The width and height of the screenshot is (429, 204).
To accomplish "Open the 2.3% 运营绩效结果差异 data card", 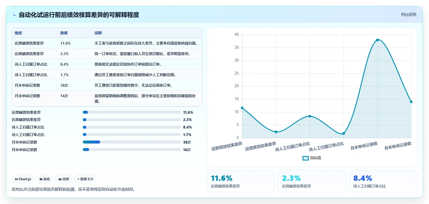I will pos(312,181).
